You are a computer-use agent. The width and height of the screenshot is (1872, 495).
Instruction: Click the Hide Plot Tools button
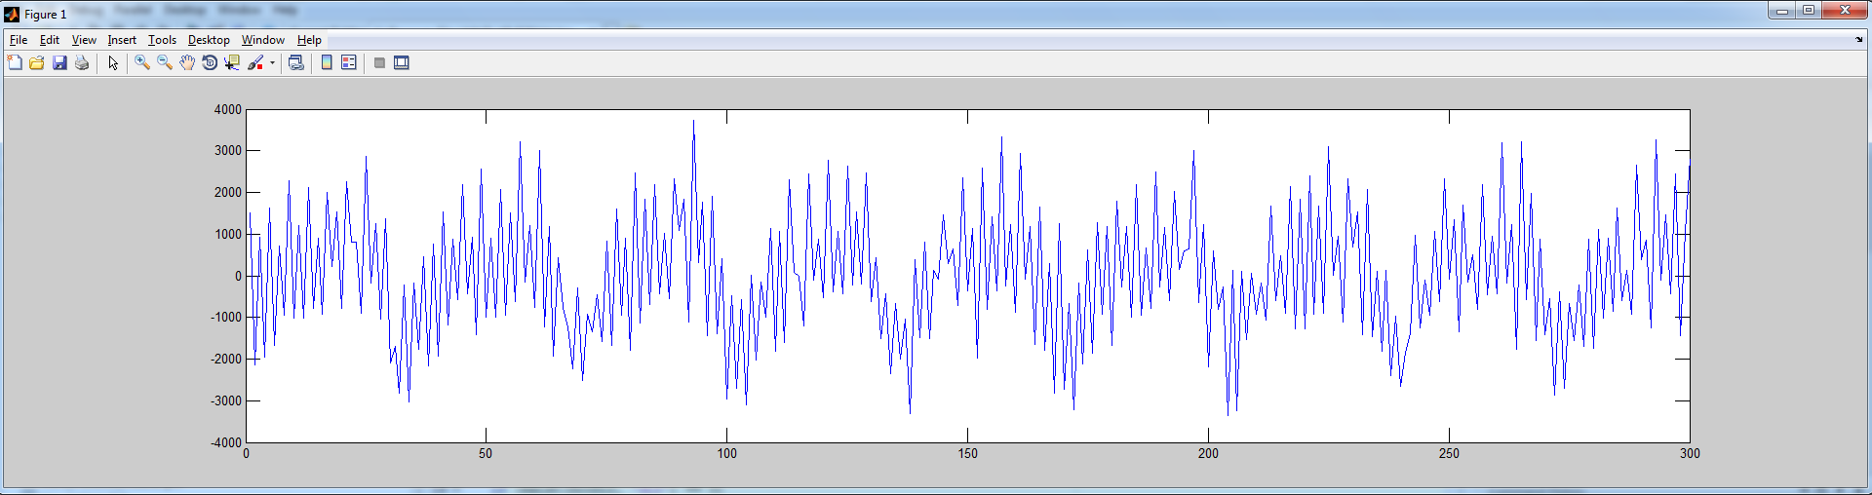point(379,62)
